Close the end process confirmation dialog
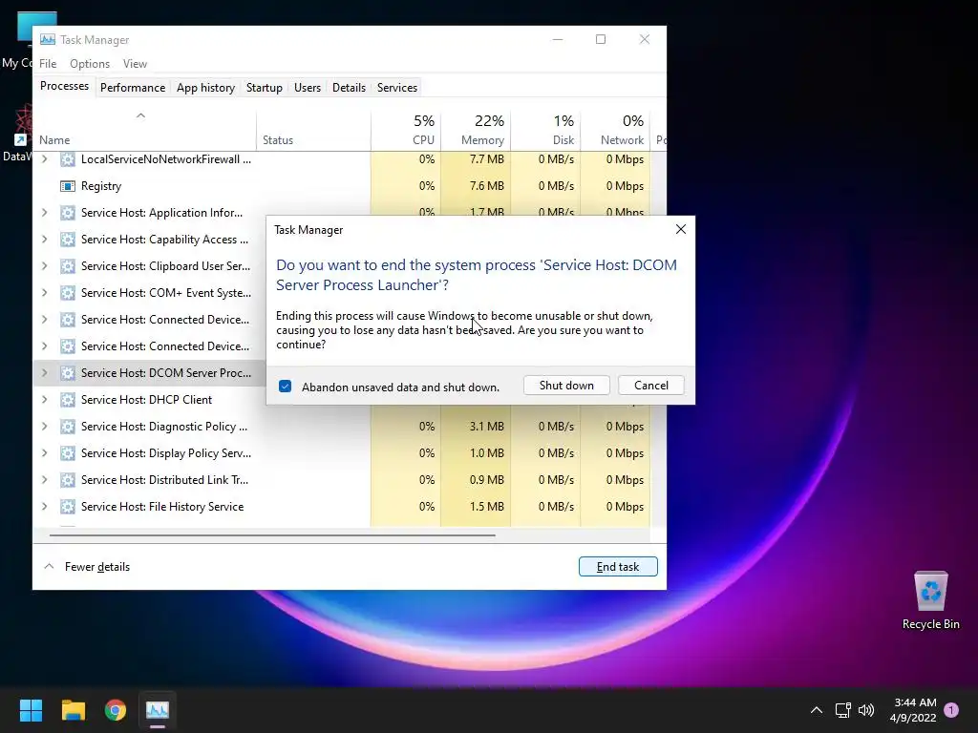The height and width of the screenshot is (733, 978). pos(680,229)
